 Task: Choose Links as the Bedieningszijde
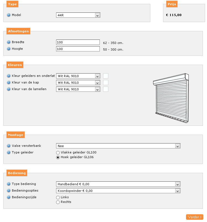(x=58, y=197)
